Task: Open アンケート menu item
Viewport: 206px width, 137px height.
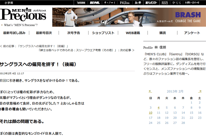Action: point(192,33)
